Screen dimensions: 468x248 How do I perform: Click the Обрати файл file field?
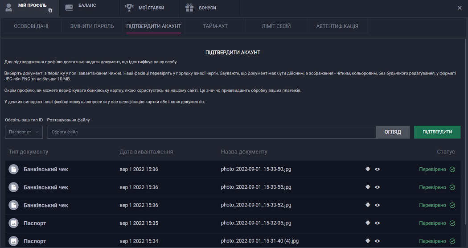tap(212, 132)
